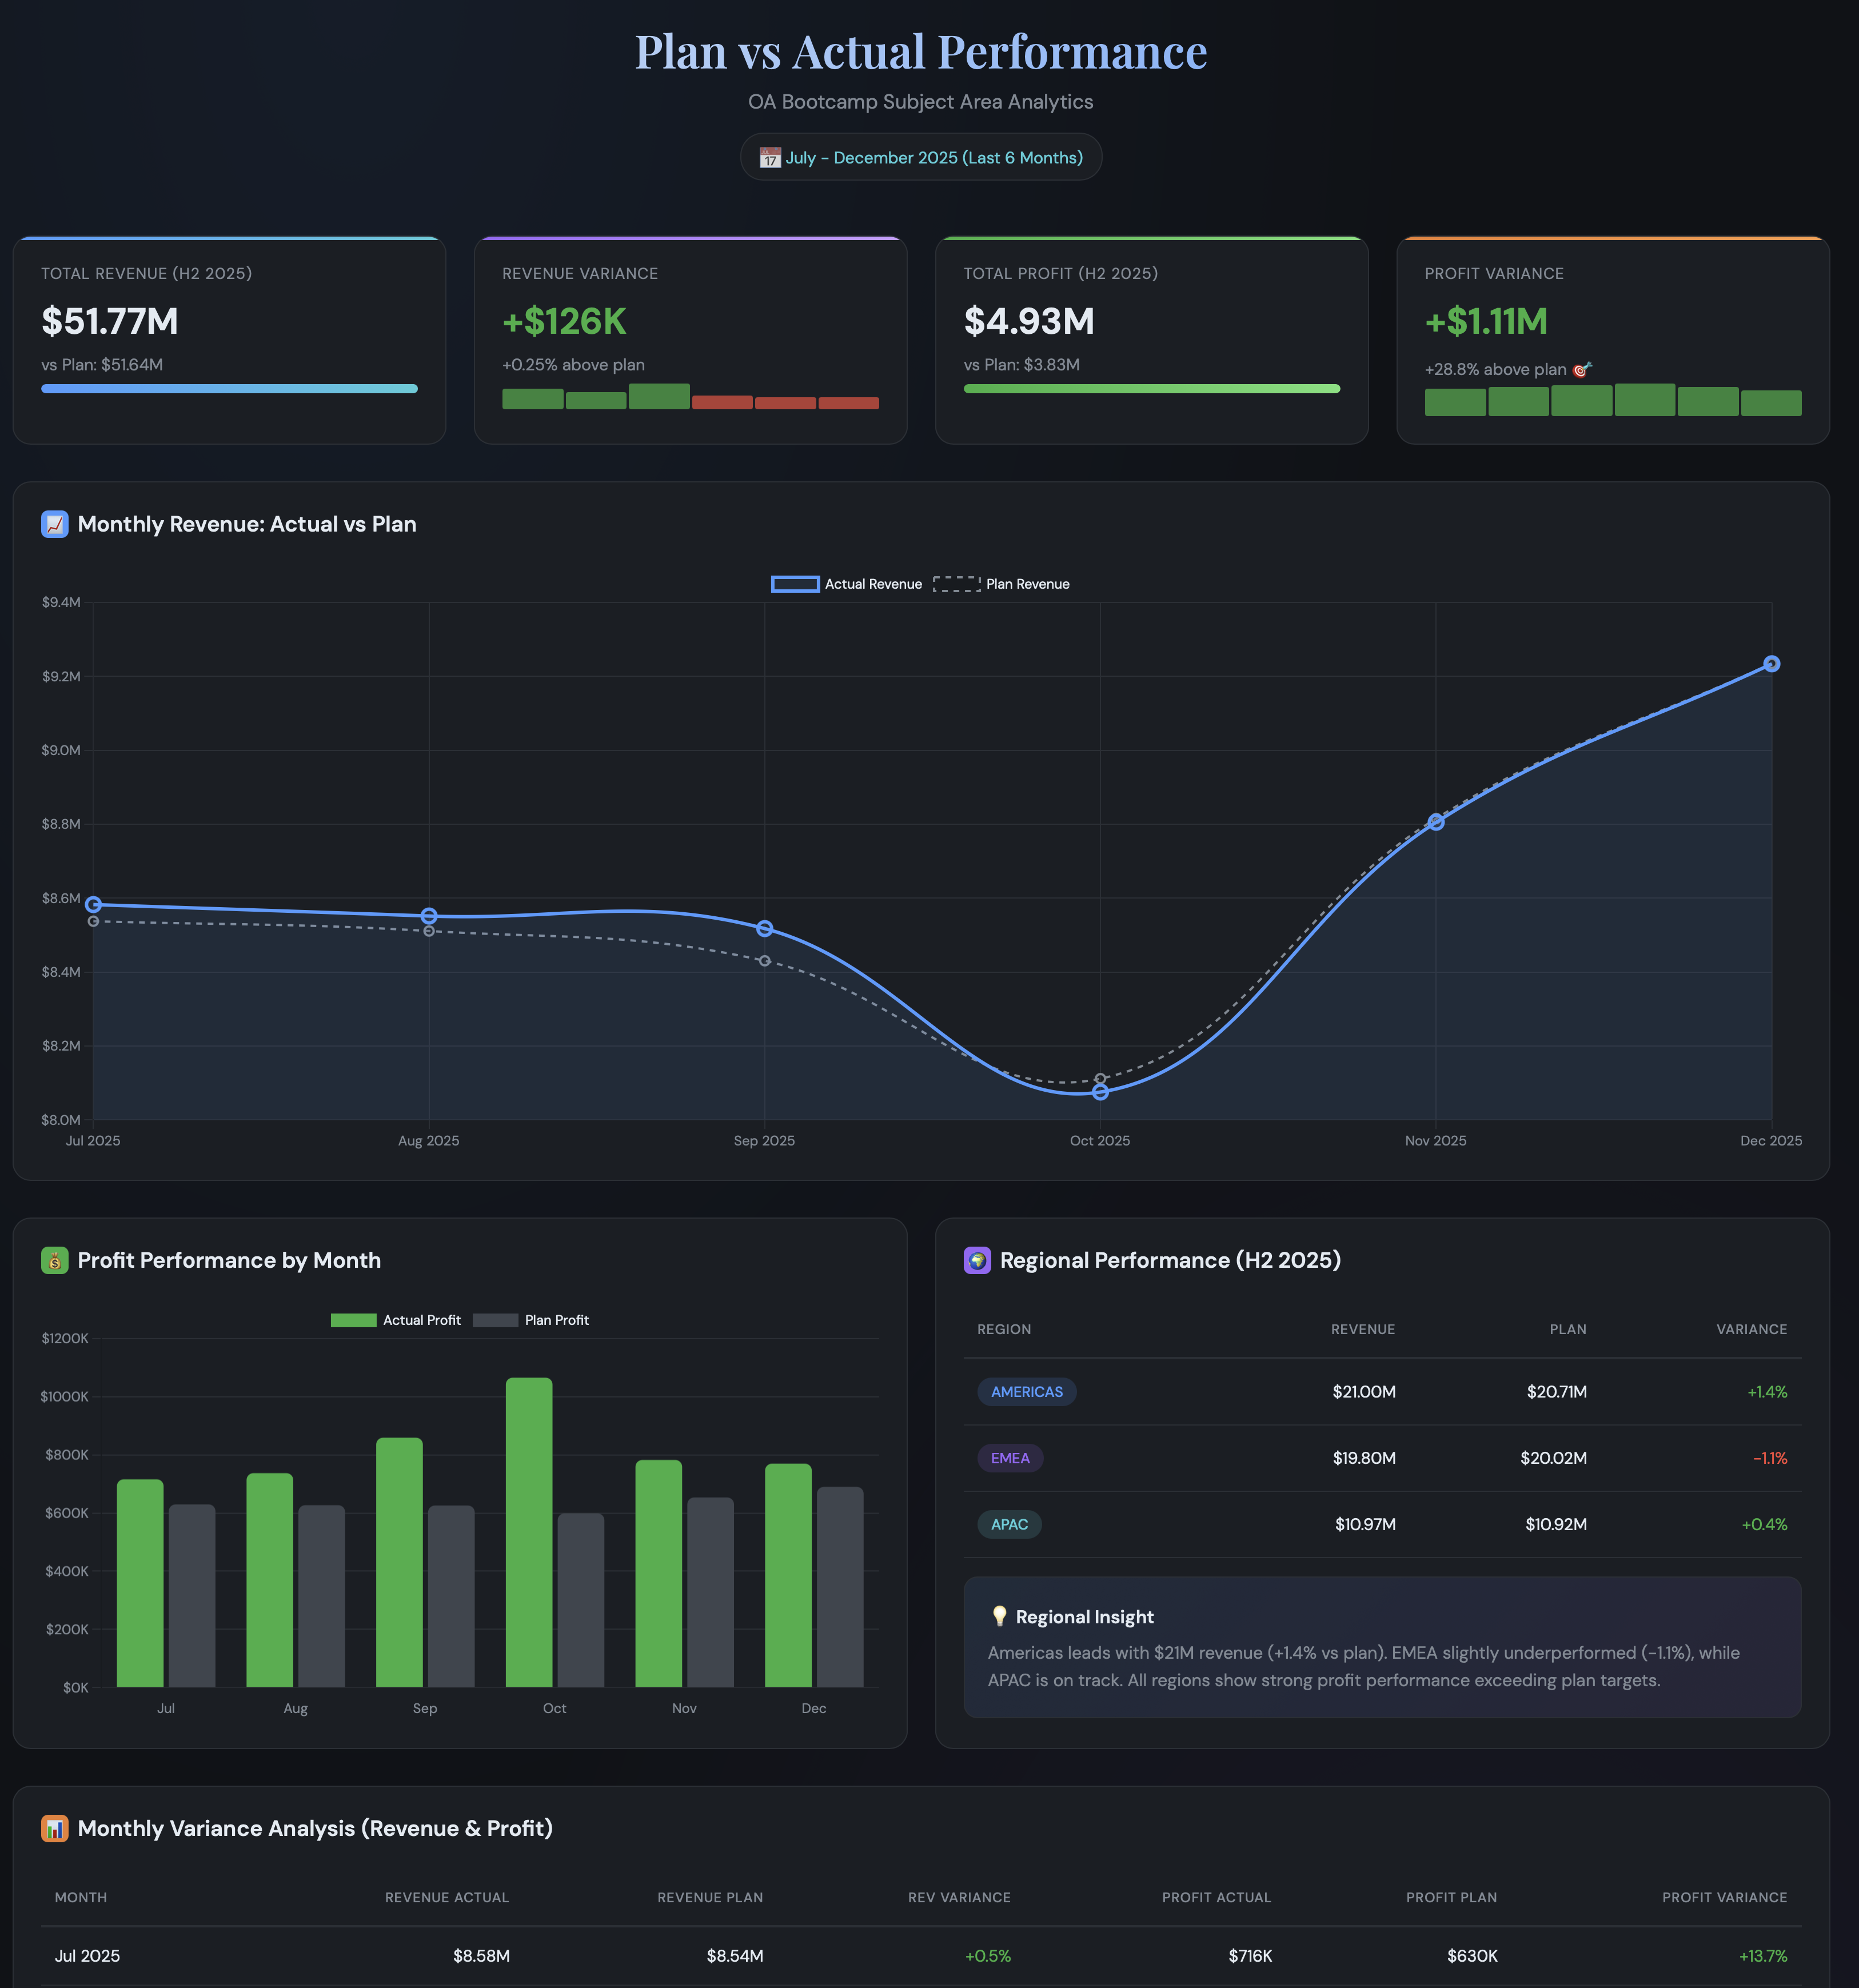Click the money bag Profit Performance icon
The image size is (1859, 1988).
pos(55,1260)
